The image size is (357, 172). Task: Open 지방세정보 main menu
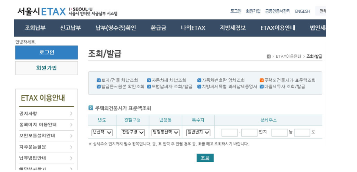[232, 28]
